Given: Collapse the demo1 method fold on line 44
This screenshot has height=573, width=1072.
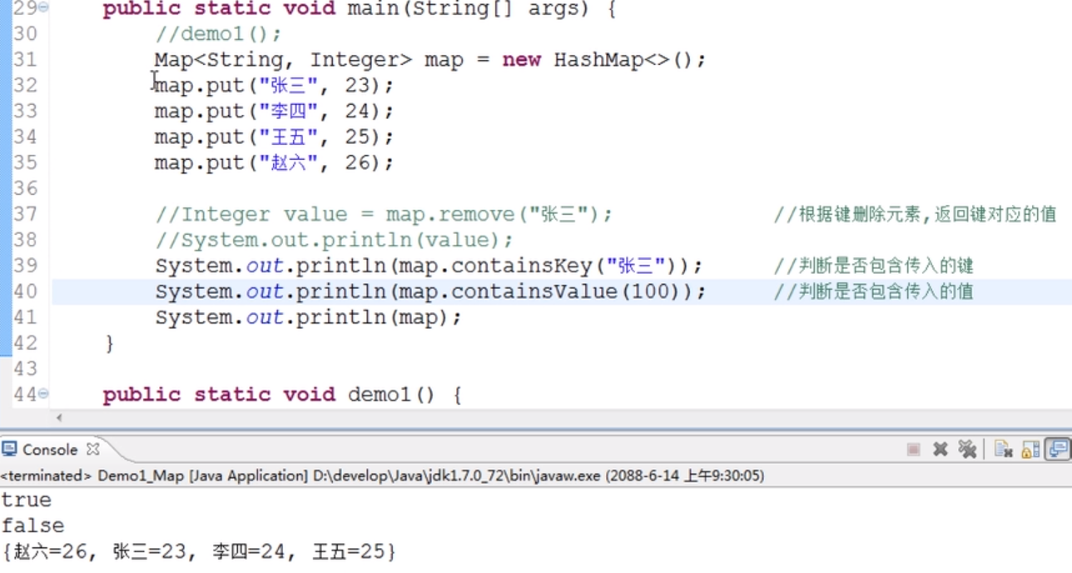Looking at the screenshot, I should [43, 394].
